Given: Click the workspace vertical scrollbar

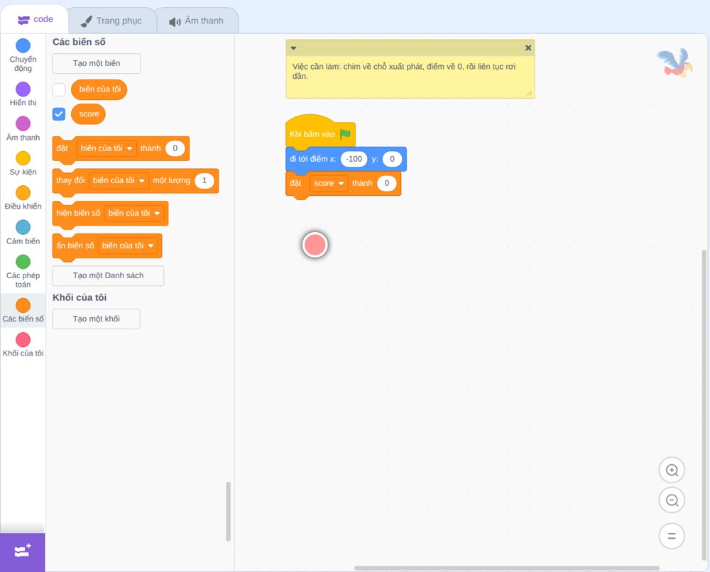Looking at the screenshot, I should [704, 405].
